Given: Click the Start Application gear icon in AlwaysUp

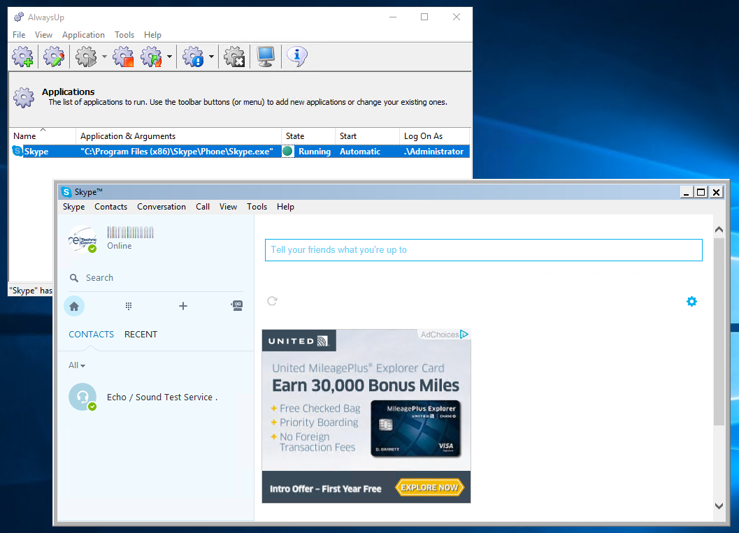Looking at the screenshot, I should (x=86, y=57).
